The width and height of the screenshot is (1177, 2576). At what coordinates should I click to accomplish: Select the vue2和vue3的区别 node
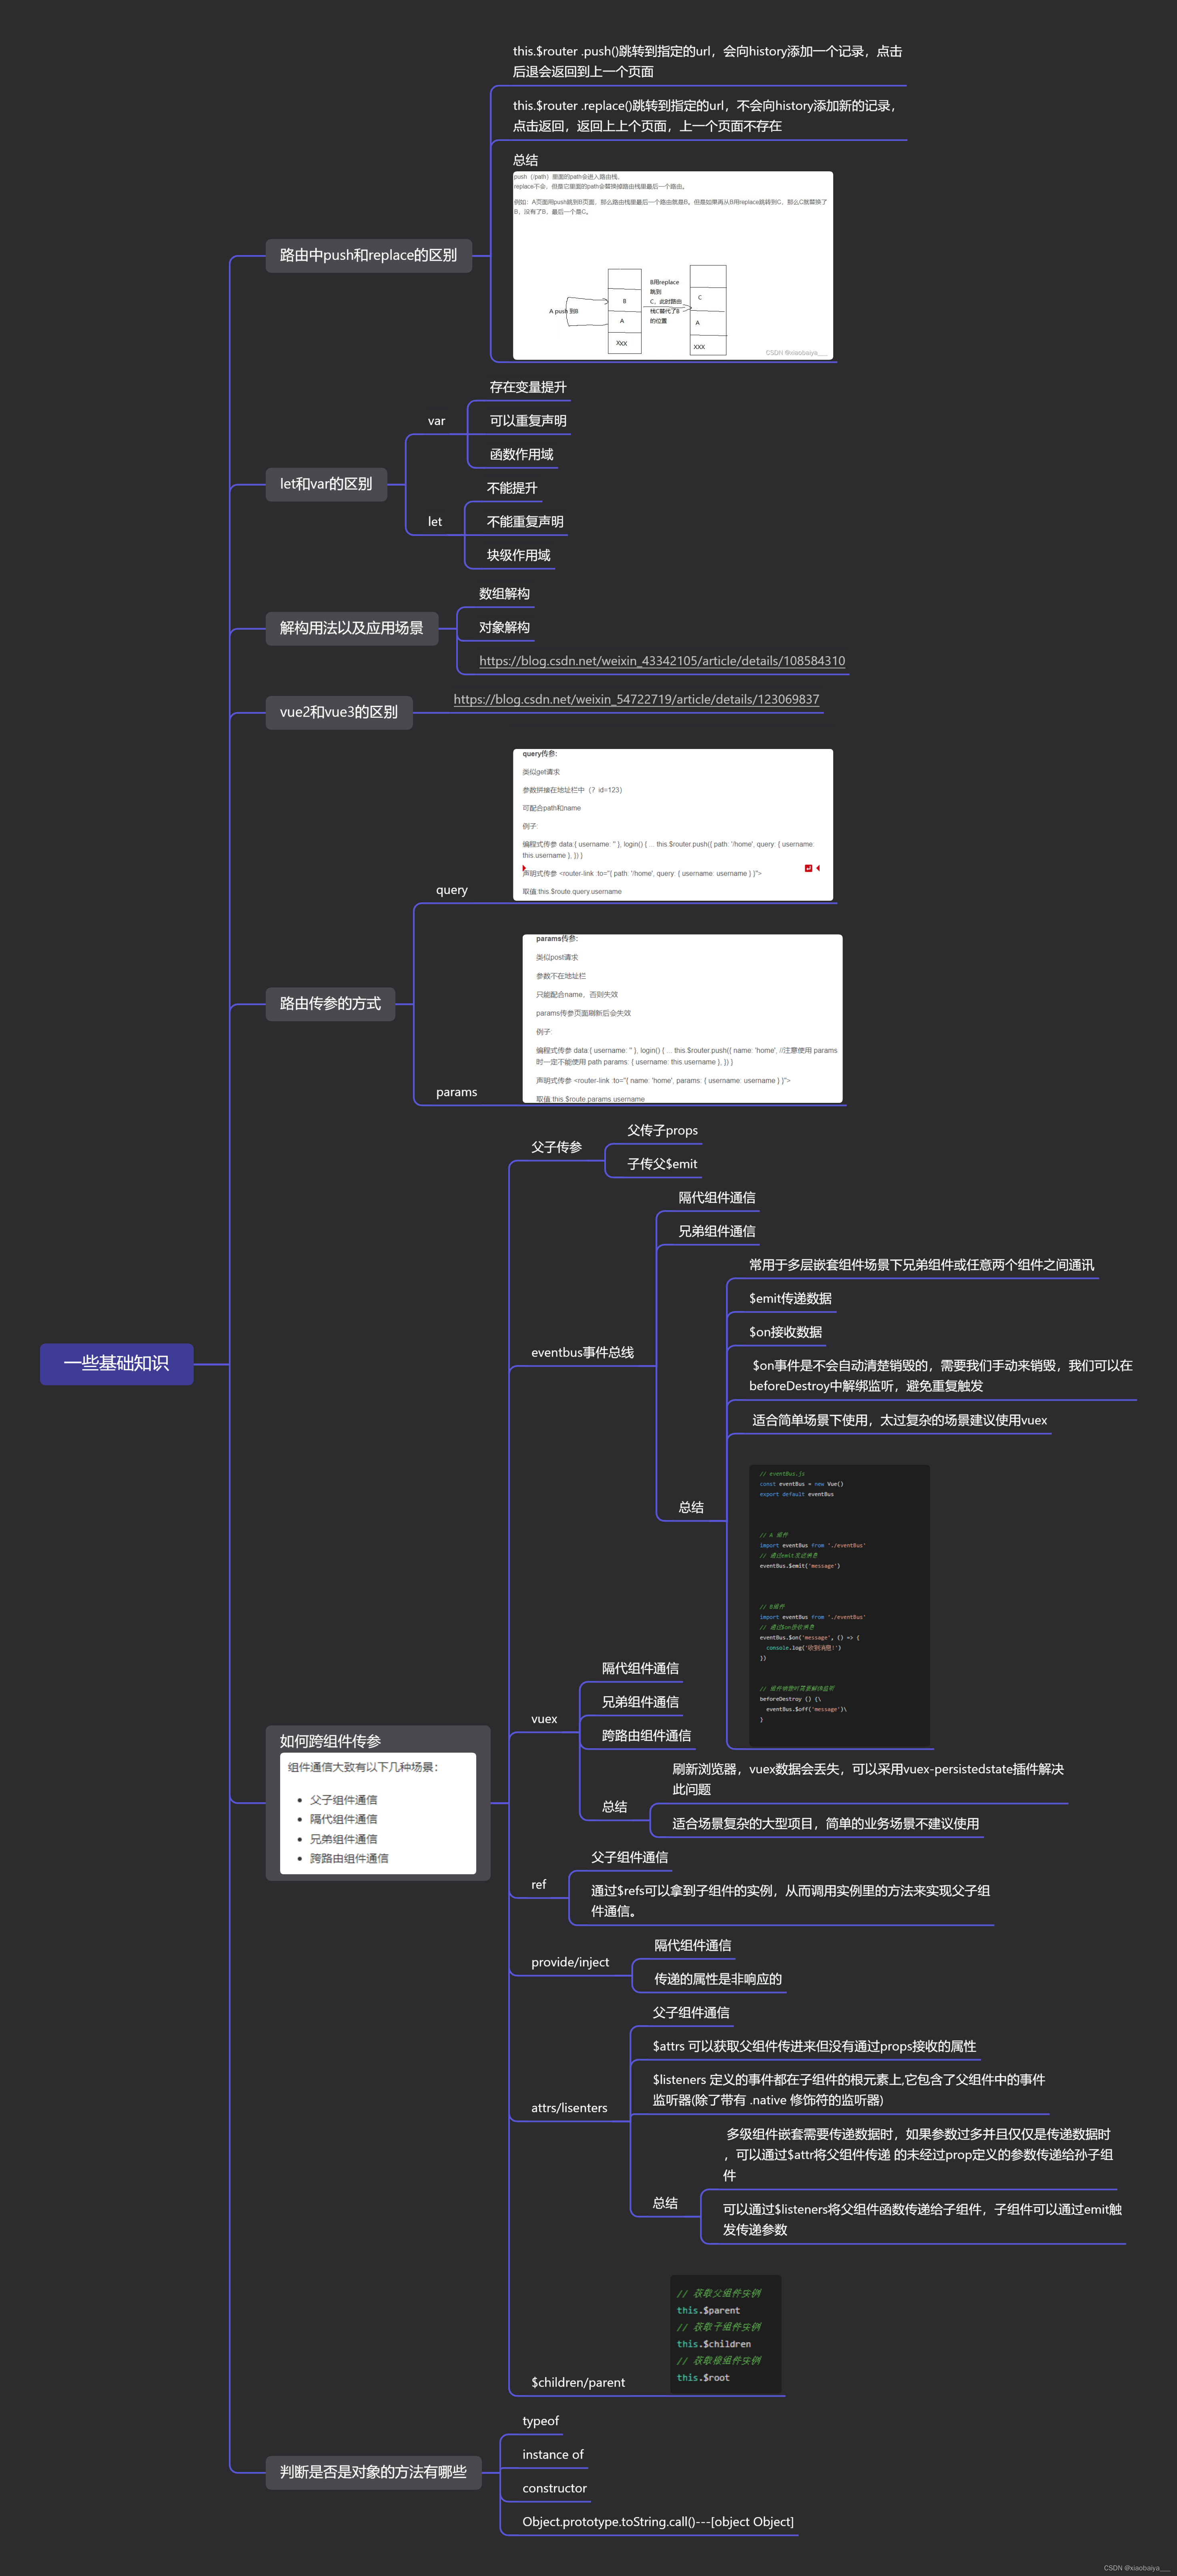pyautogui.click(x=338, y=712)
